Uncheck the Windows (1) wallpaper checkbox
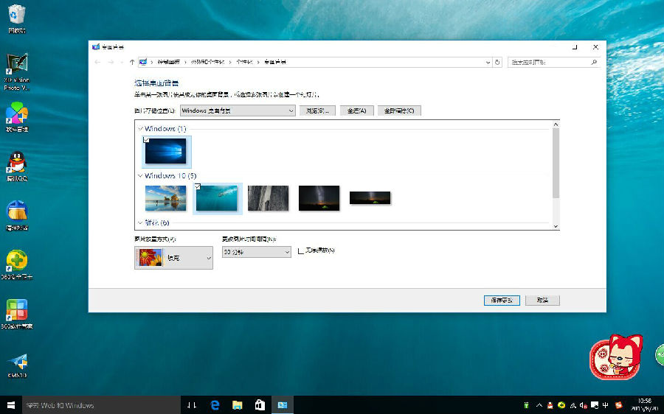Viewport: 664px width, 414px height. point(146,140)
